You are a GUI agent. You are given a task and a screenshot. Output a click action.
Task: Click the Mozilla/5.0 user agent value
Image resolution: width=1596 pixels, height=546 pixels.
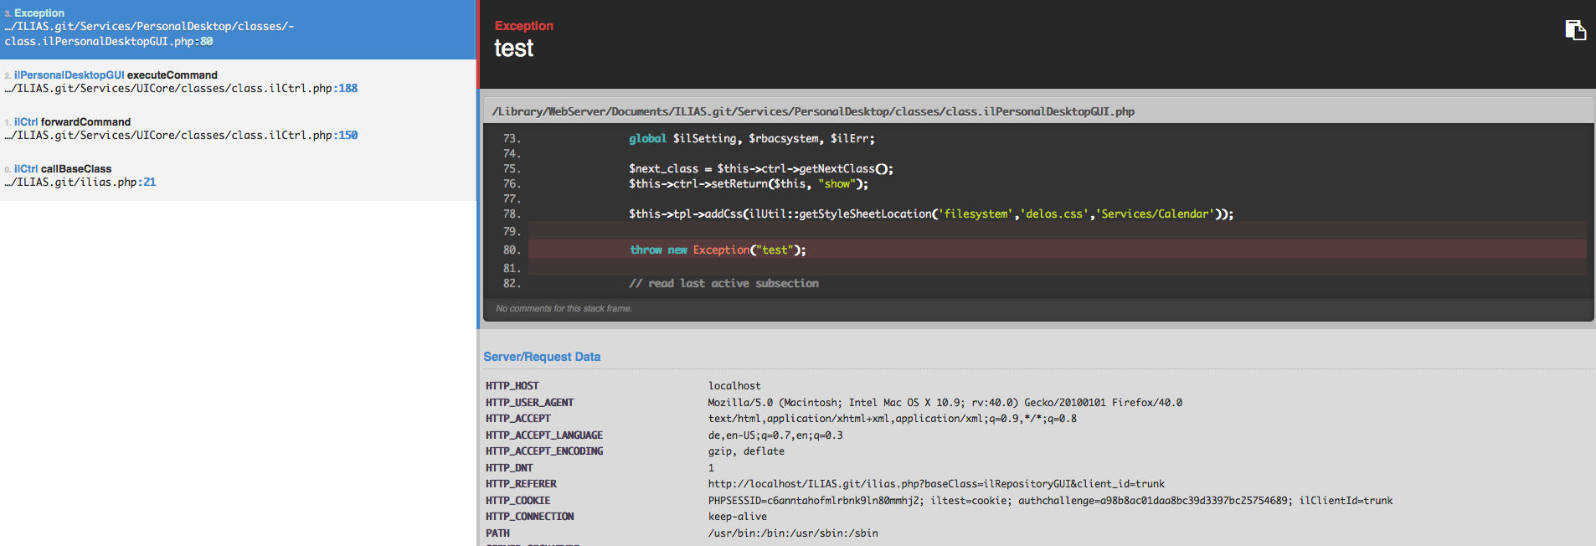[945, 403]
